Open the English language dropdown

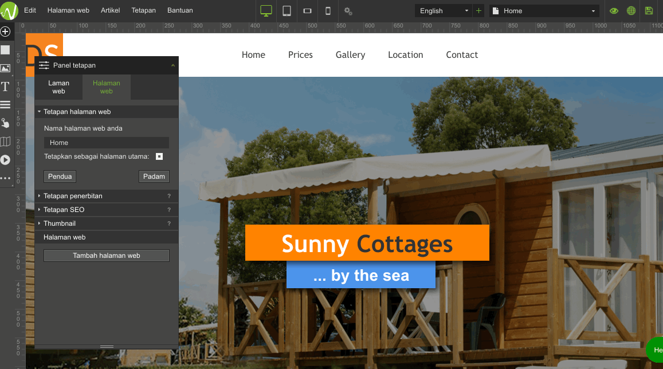click(x=444, y=11)
